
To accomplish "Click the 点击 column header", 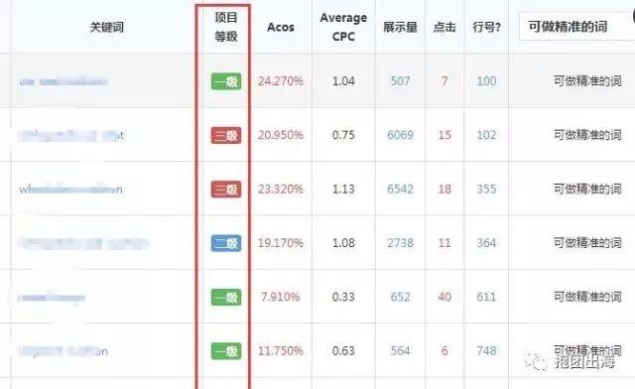I will click(x=444, y=27).
